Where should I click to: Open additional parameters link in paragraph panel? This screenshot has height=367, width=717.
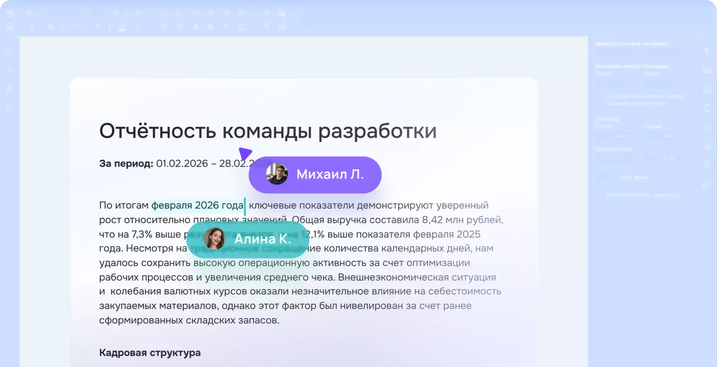click(643, 195)
